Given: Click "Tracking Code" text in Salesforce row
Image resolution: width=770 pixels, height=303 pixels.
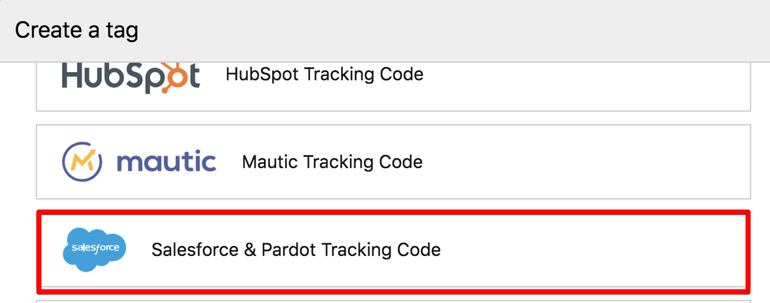Looking at the screenshot, I should coord(381,250).
